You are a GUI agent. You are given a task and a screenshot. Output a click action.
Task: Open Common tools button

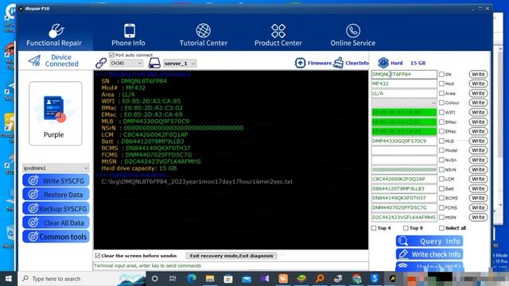[x=56, y=237]
